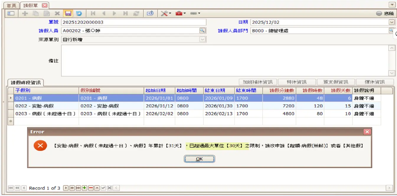
Task: Click the blue Undo arrow toolbar icon
Action: coord(79,13)
